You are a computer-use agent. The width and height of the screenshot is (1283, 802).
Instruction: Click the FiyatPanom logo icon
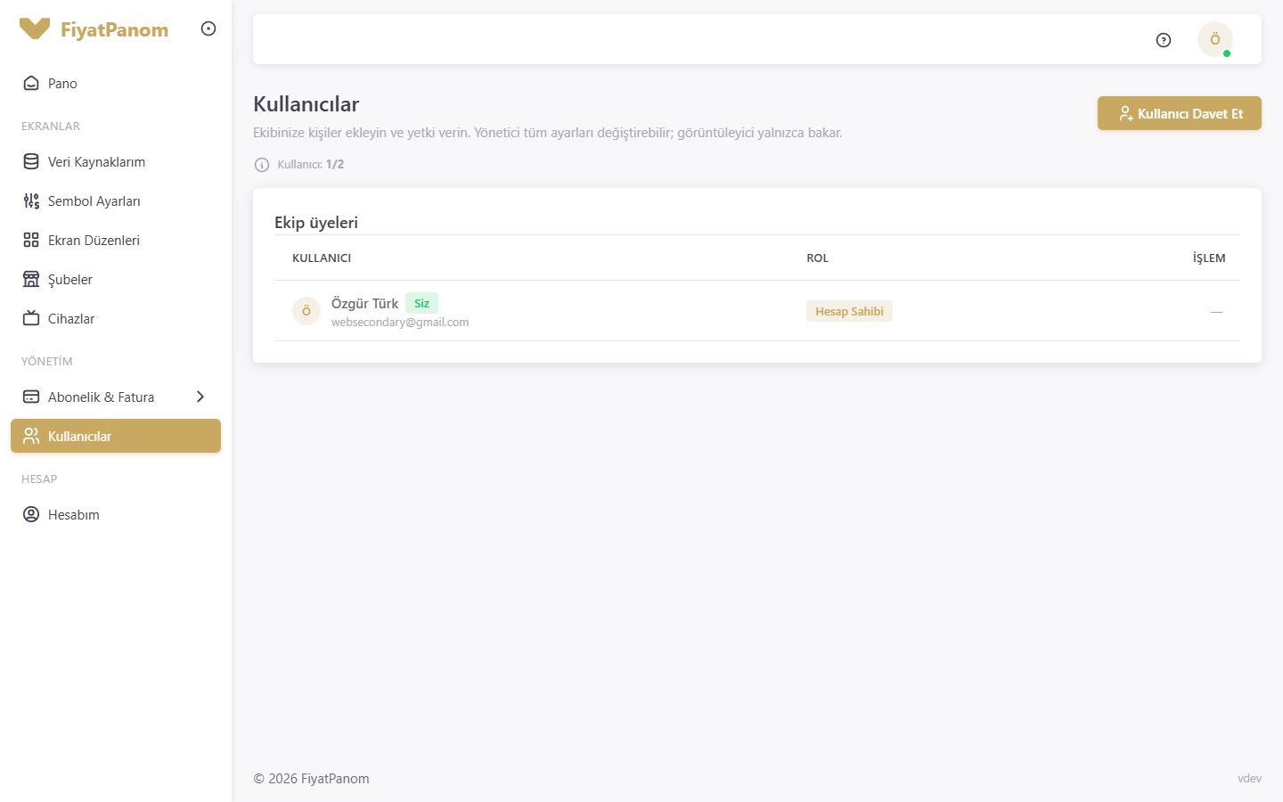pos(35,29)
